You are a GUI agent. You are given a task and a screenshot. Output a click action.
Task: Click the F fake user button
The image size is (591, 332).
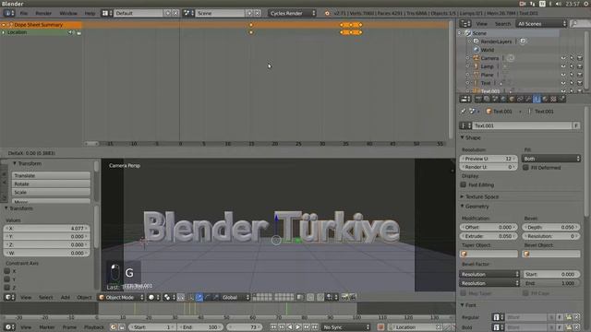[576, 125]
